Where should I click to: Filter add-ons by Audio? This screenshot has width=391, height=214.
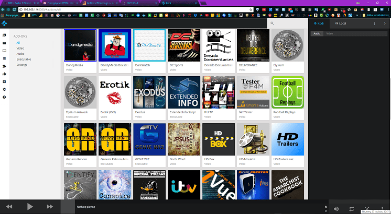point(20,54)
